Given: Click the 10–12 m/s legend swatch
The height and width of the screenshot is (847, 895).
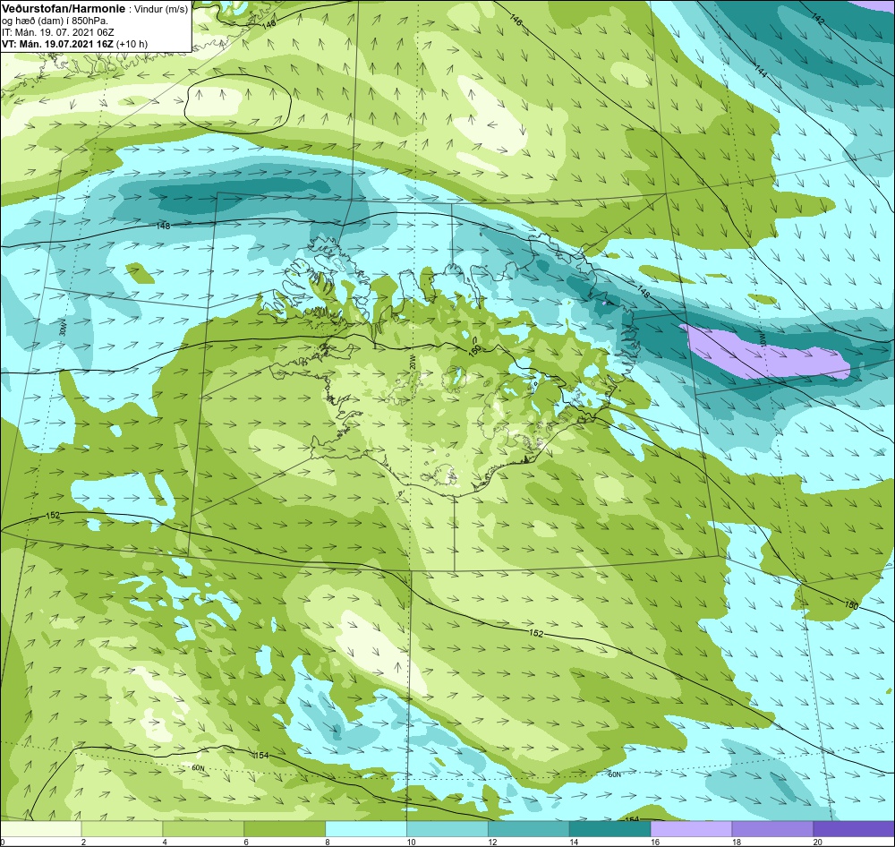Looking at the screenshot, I should coord(447,829).
